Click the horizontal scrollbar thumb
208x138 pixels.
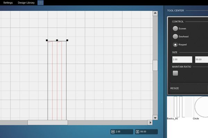point(47,122)
